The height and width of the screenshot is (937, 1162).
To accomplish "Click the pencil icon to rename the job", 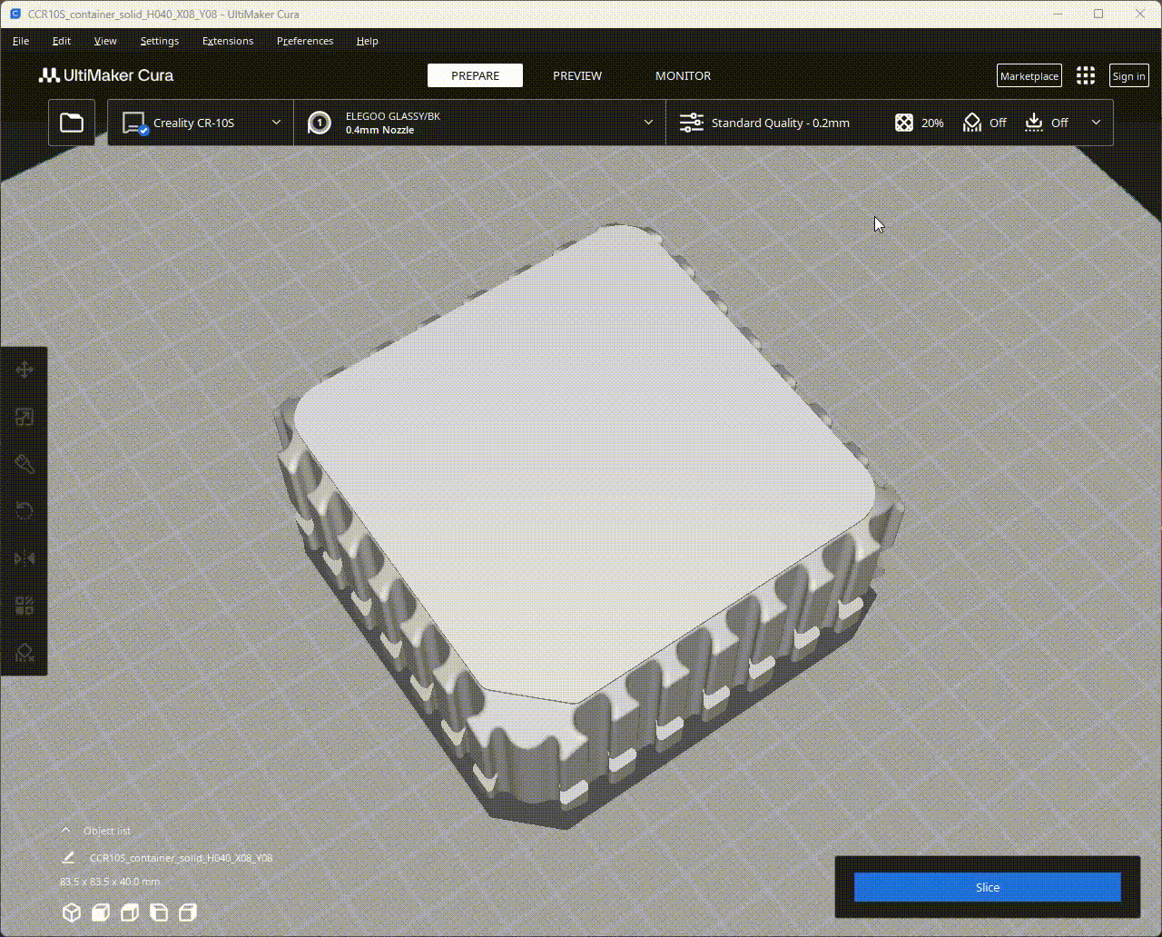I will click(x=68, y=857).
